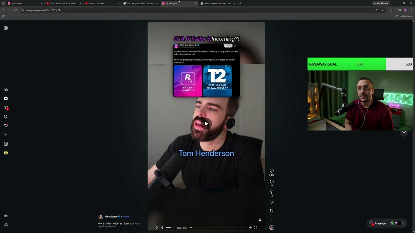Enter fullscreen for the reel video
The image size is (415, 233).
point(255,228)
